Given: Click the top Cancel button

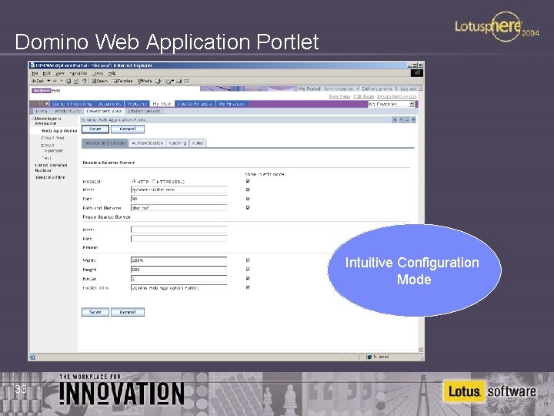Looking at the screenshot, I should point(128,129).
